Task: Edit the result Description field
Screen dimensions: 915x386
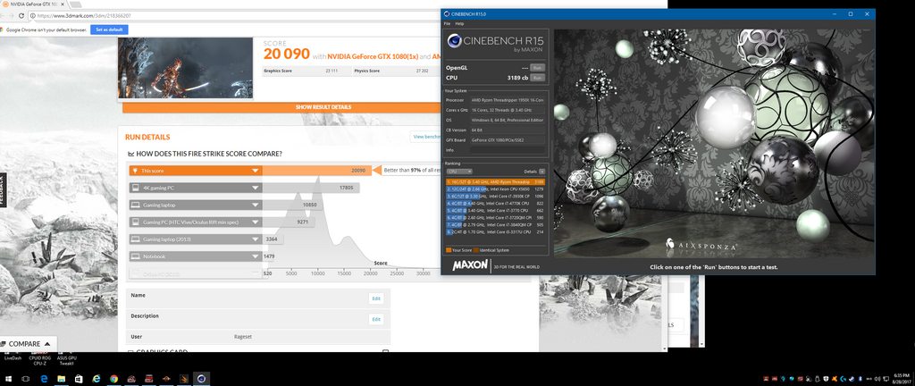Action: (376, 320)
